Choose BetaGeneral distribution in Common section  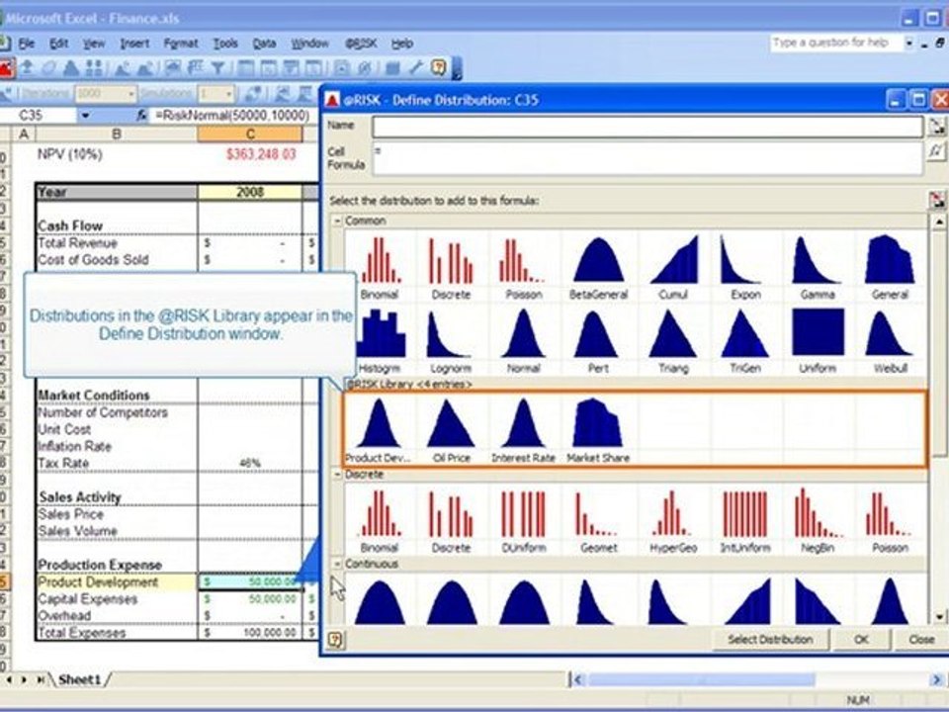click(x=598, y=268)
